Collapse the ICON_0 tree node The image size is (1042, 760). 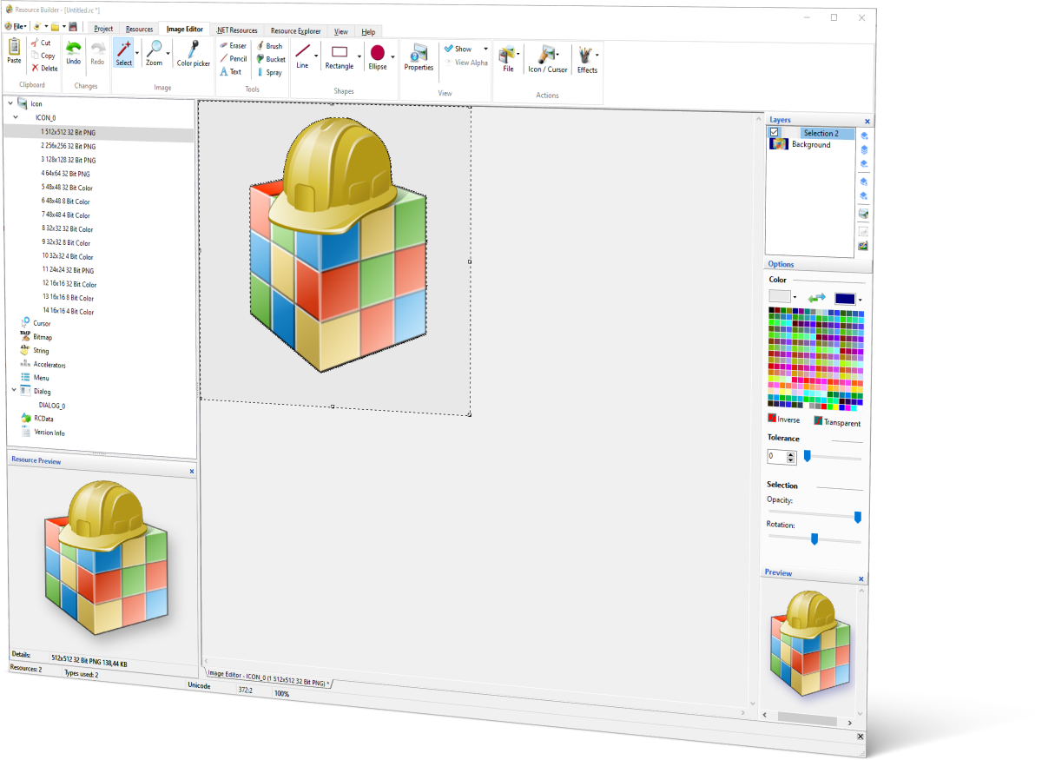coord(16,117)
